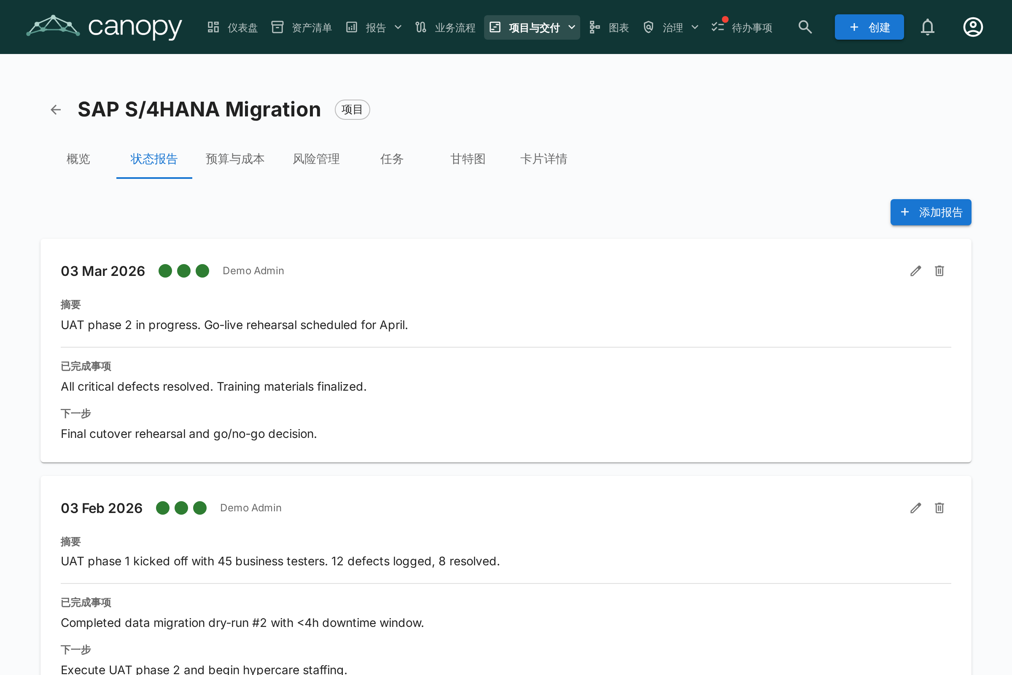Delete the 03 Mar 2026 status report
Screen dimensions: 1012x675
pos(939,271)
